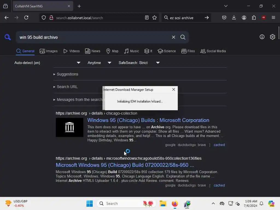This screenshot has width=280, height=210.
Task: Open Firefox account icon
Action: click(244, 17)
